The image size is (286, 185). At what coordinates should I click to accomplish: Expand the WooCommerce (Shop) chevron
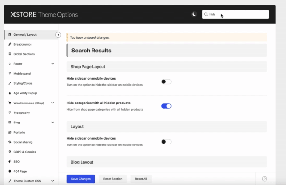[x=53, y=103]
